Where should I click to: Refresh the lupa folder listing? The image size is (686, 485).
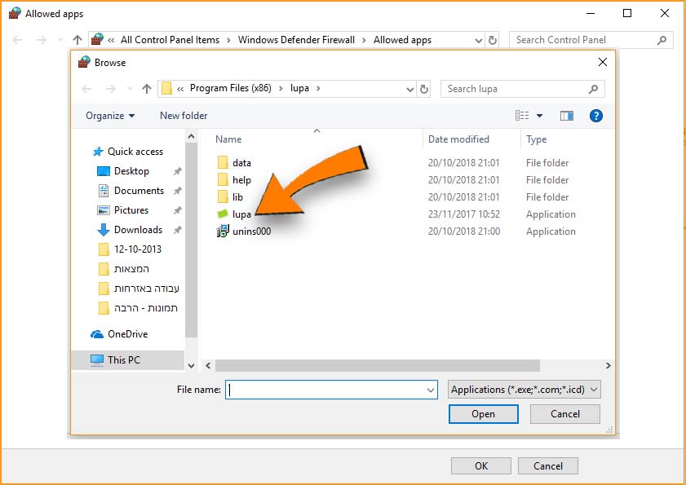click(x=424, y=89)
